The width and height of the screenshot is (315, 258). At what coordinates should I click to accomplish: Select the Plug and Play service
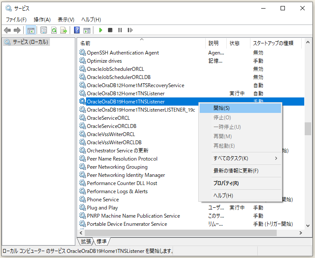[102, 208]
